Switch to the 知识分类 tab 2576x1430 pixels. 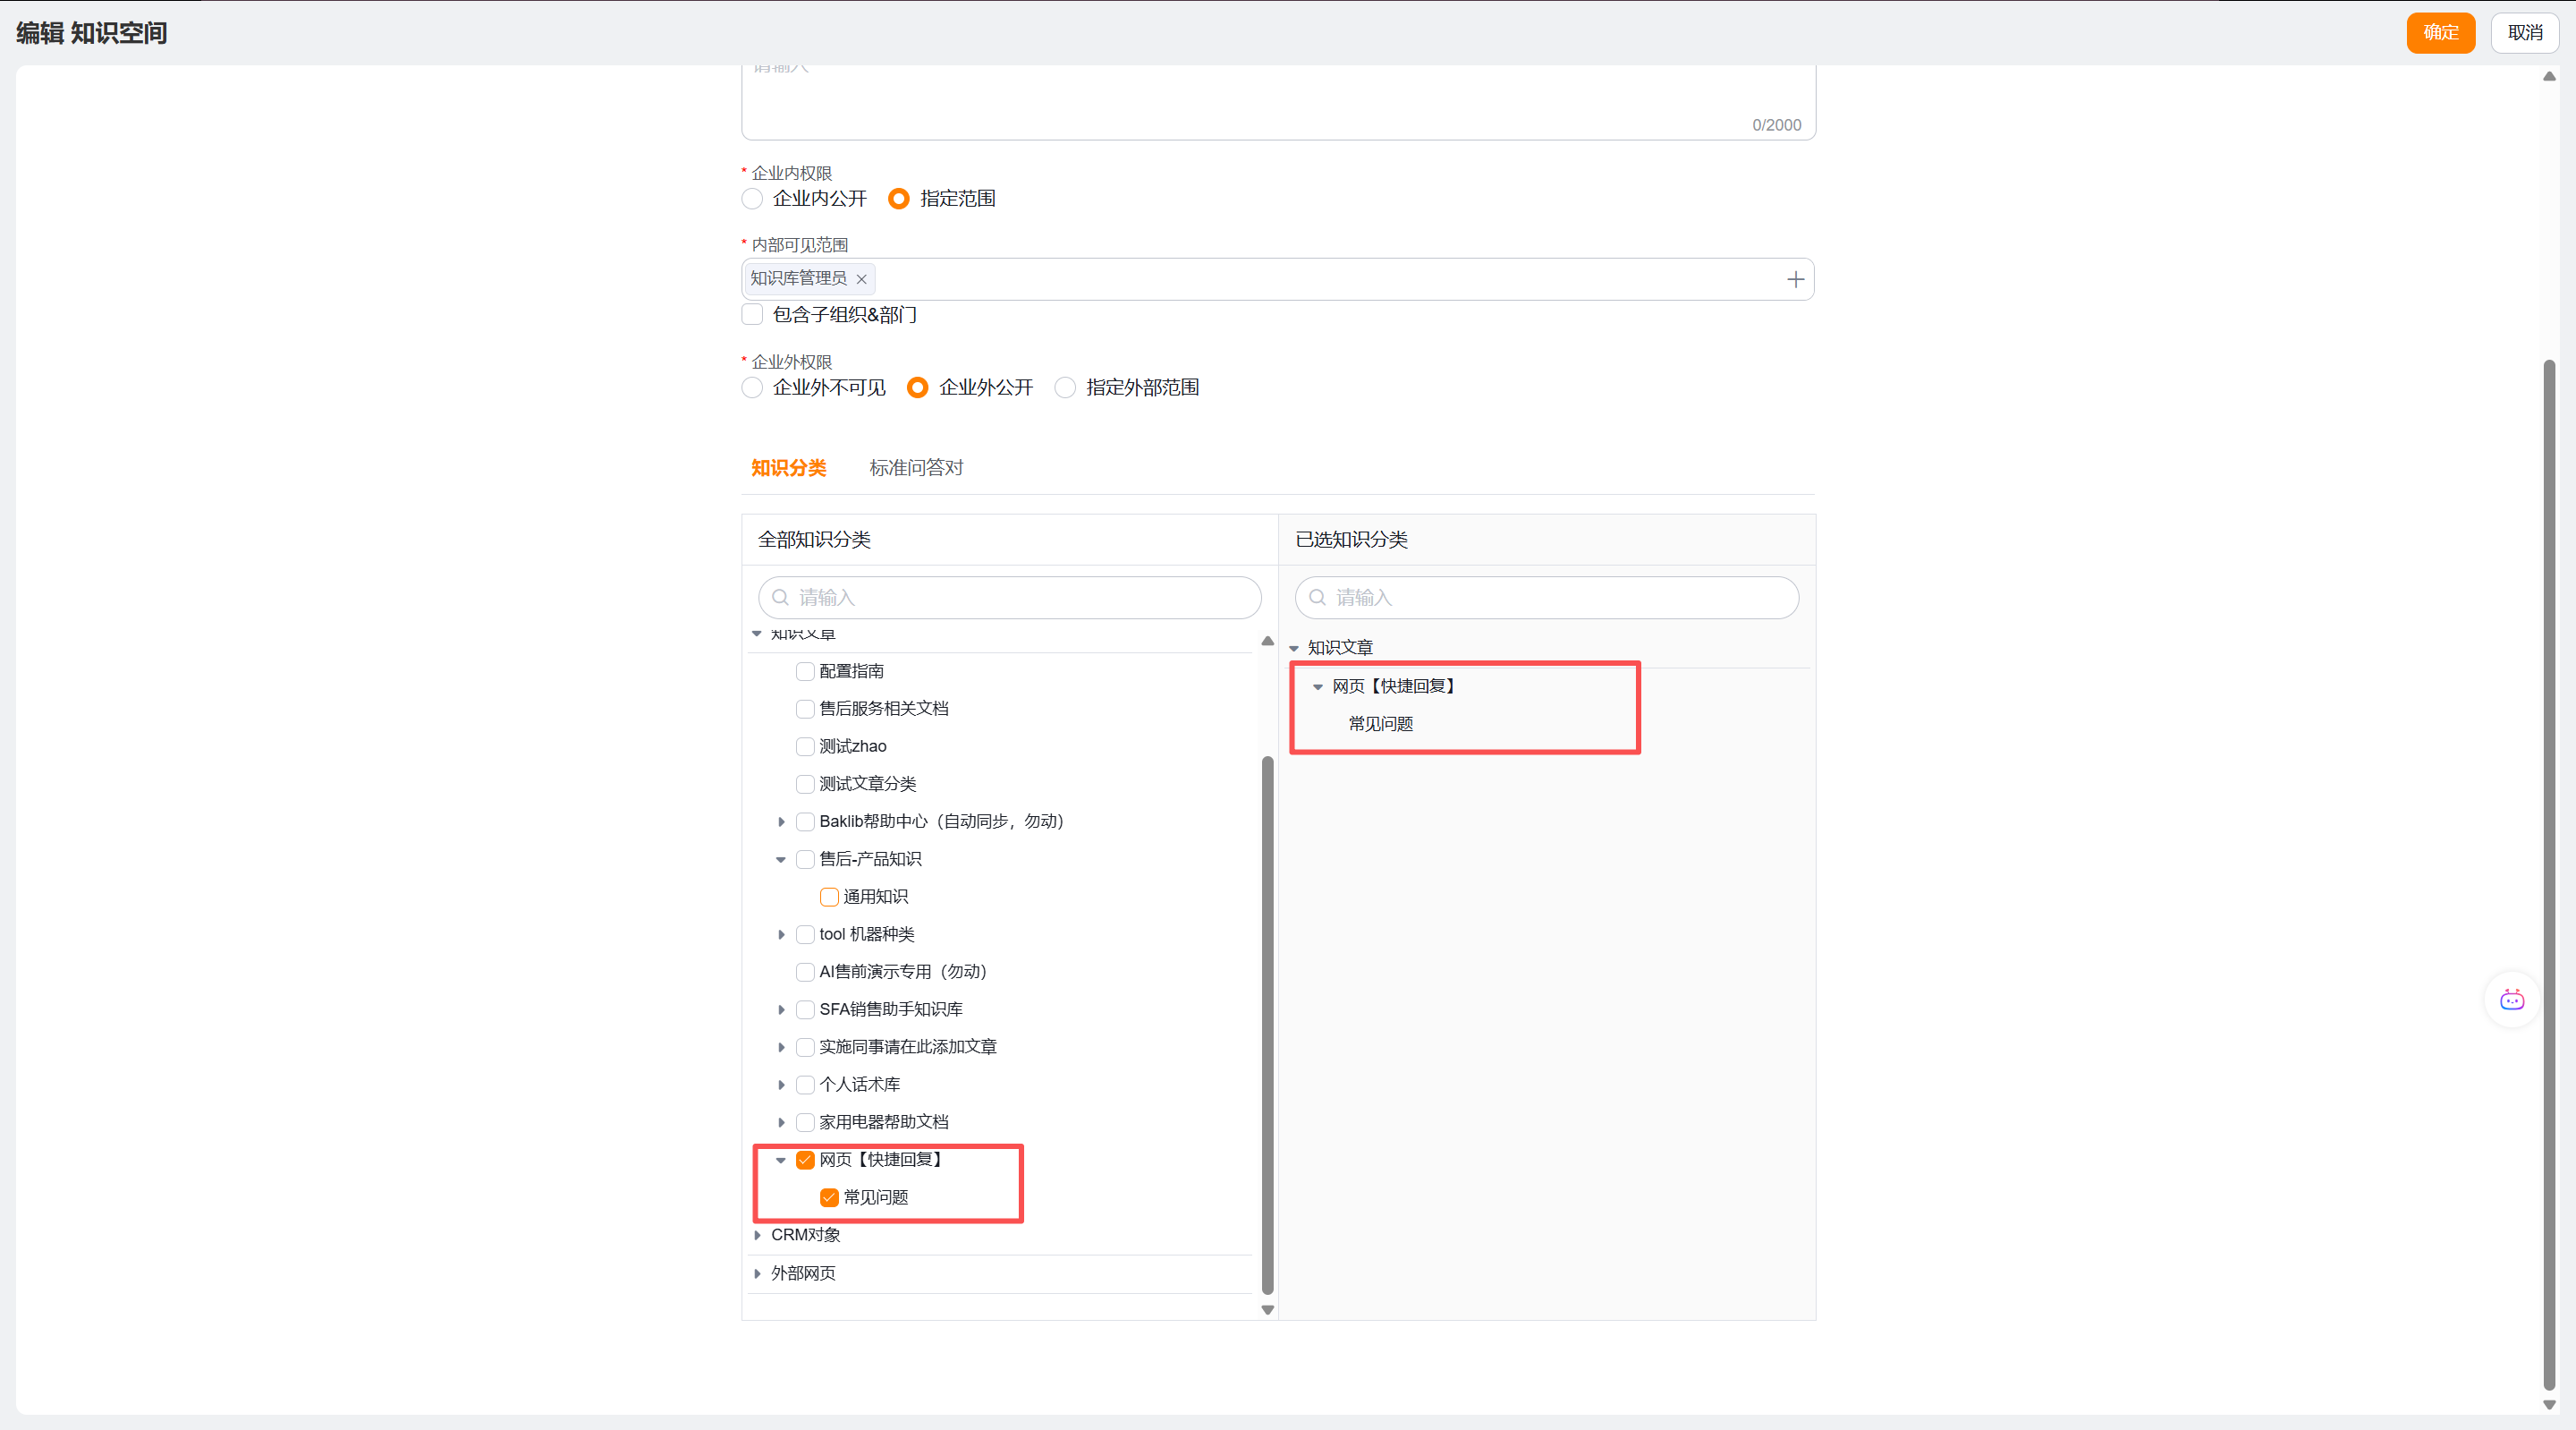pyautogui.click(x=788, y=467)
